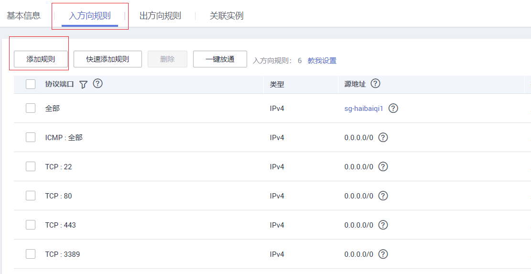This screenshot has width=531, height=274.
Task: Click the 源地址 column header text
Action: (x=355, y=84)
